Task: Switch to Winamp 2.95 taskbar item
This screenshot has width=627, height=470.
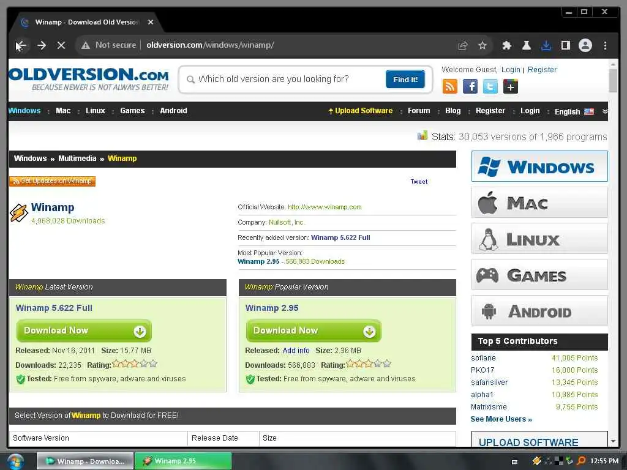Action: (x=182, y=461)
